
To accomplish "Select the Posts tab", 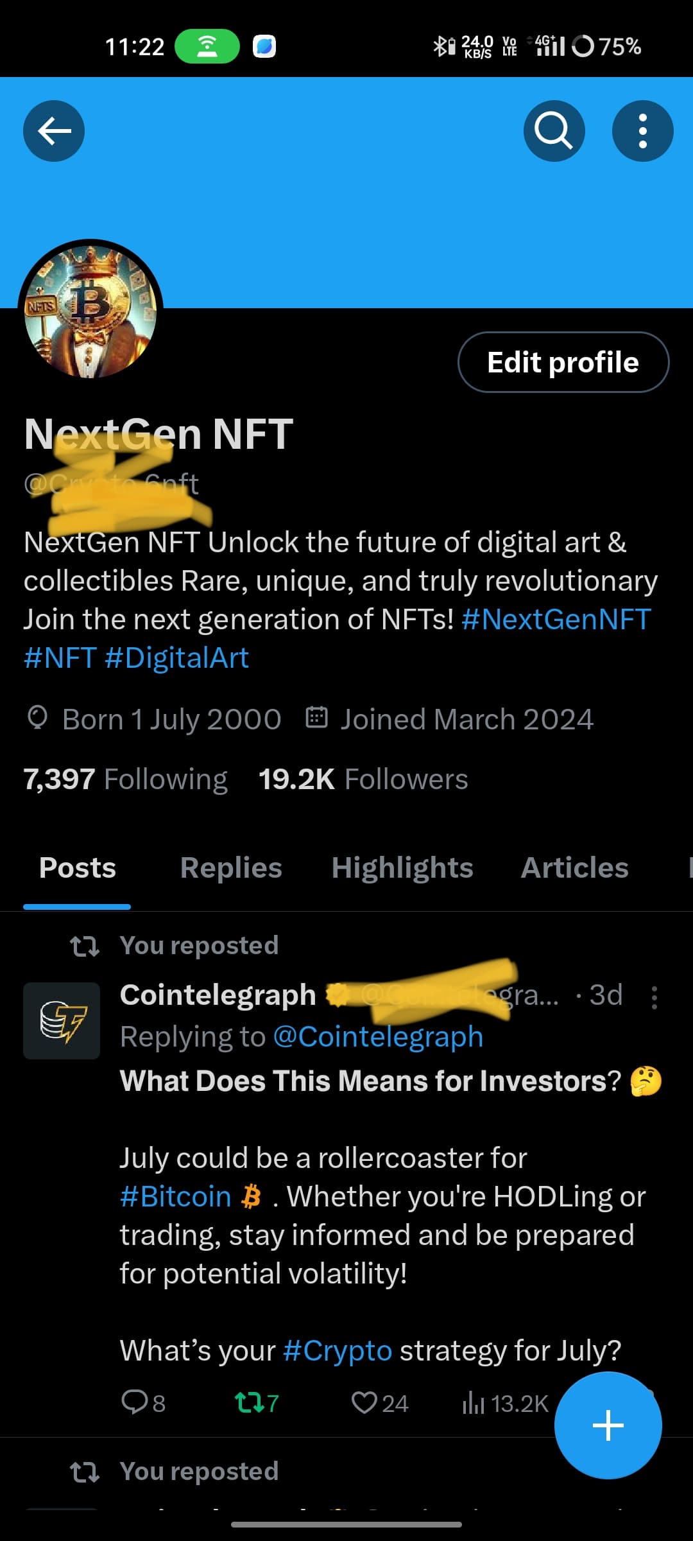I will tap(78, 868).
